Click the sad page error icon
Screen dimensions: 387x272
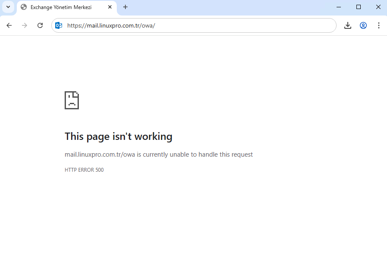[72, 100]
